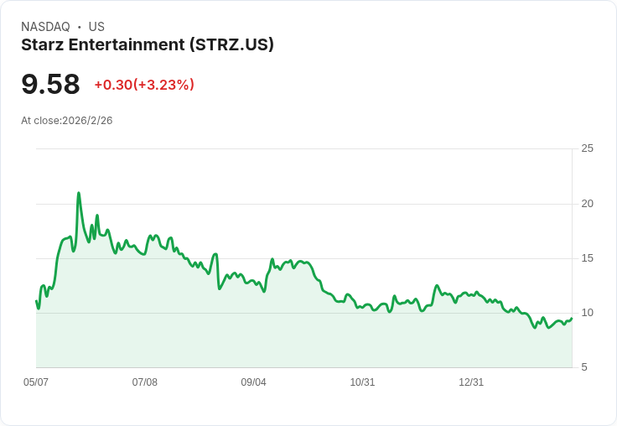Click the rightmost end of the price line

(x=572, y=318)
